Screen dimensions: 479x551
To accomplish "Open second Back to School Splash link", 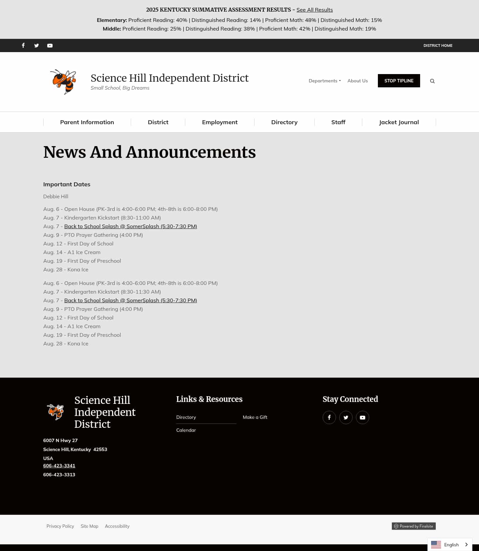I will [x=131, y=300].
